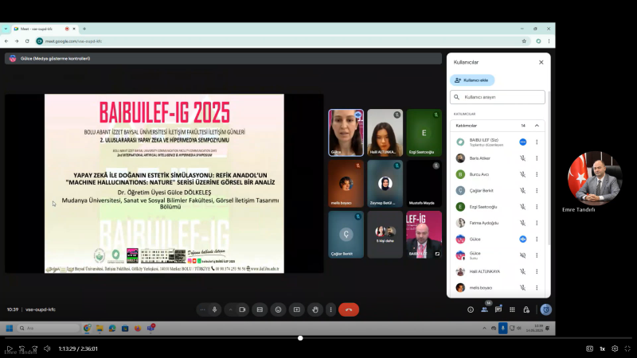637x358 pixels.
Task: Skip back ten seconds in the video
Action: coord(22,348)
